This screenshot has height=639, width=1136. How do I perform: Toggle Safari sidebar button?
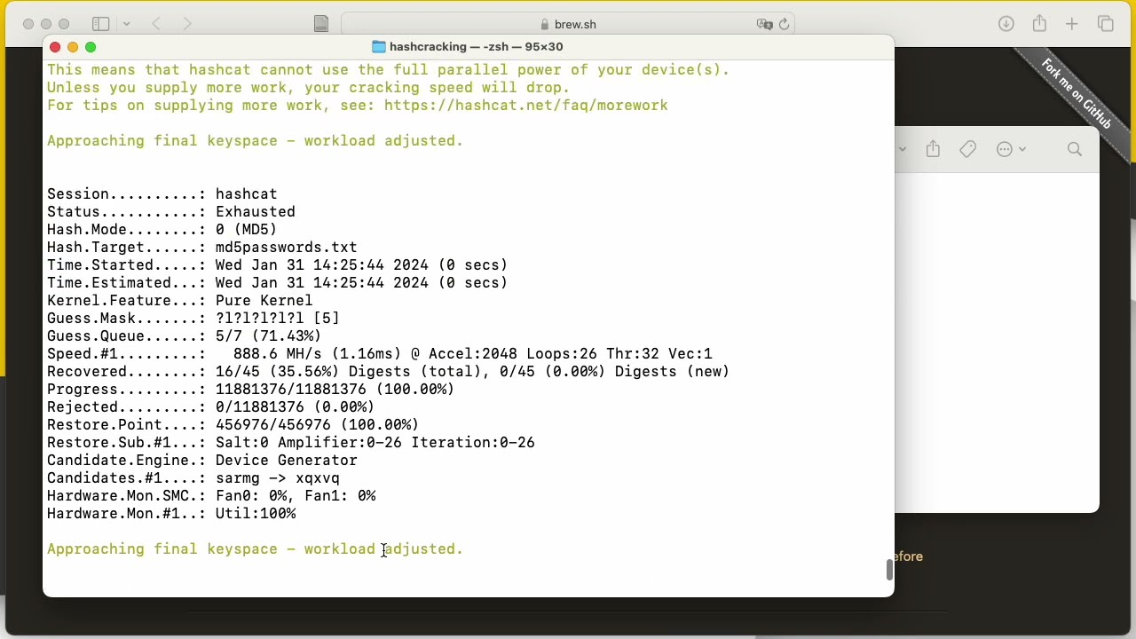(101, 24)
